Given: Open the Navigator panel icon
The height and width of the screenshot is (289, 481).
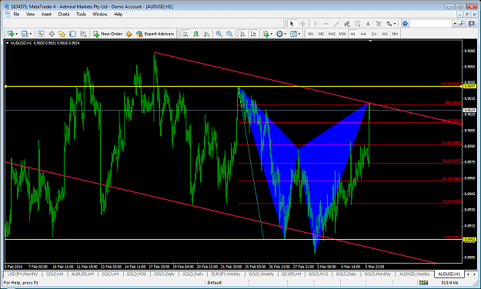Looking at the screenshot, I should (x=62, y=34).
